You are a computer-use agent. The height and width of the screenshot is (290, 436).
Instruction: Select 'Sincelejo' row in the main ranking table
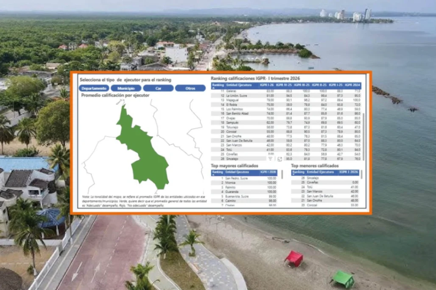click(x=286, y=159)
